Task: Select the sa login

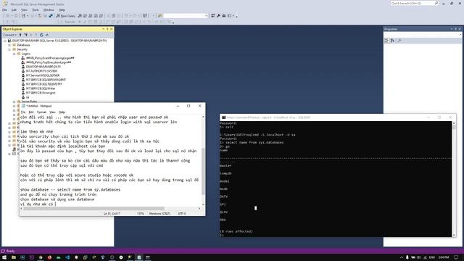Action: (x=28, y=97)
